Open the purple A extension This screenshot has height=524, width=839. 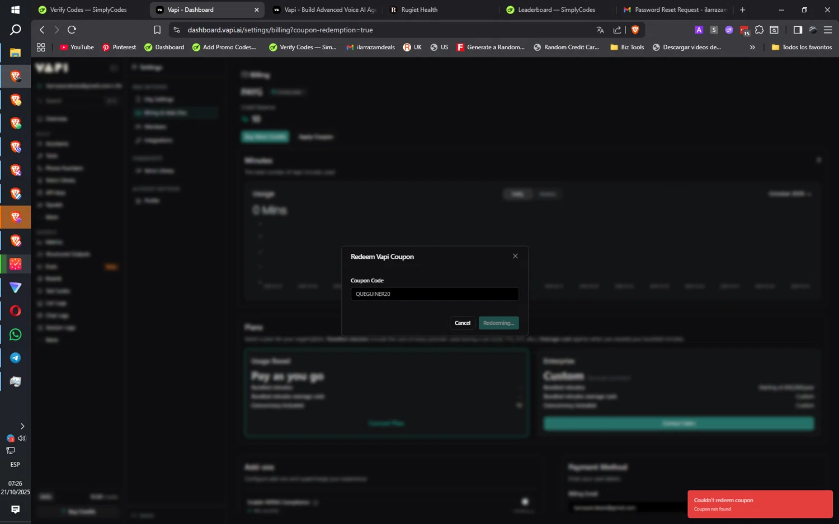pyautogui.click(x=699, y=30)
